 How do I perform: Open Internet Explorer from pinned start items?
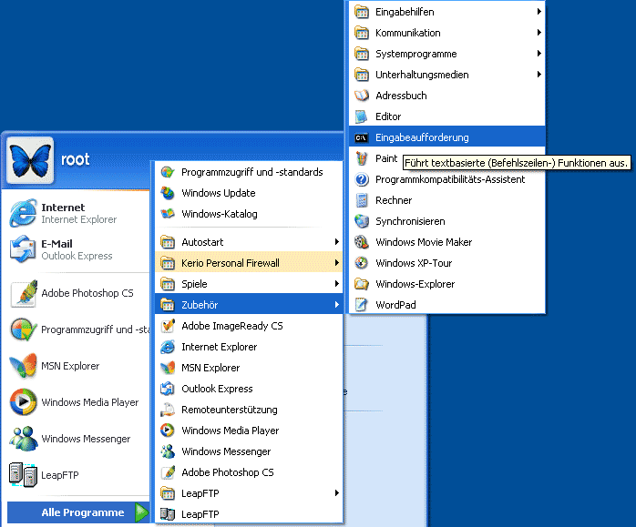click(x=64, y=213)
